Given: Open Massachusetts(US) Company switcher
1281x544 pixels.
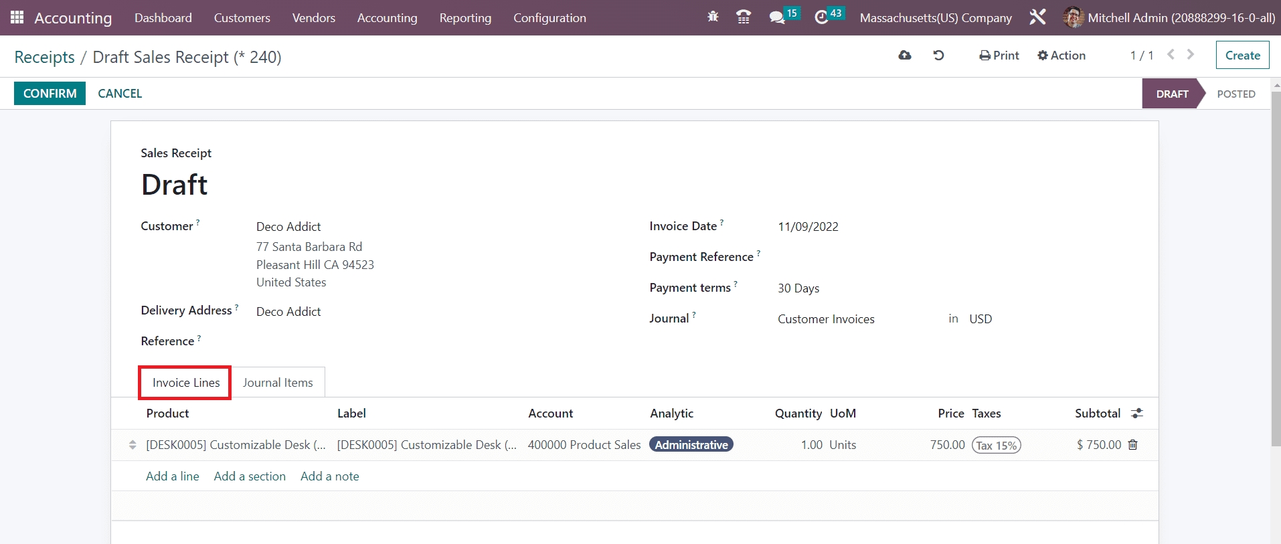Looking at the screenshot, I should point(935,18).
